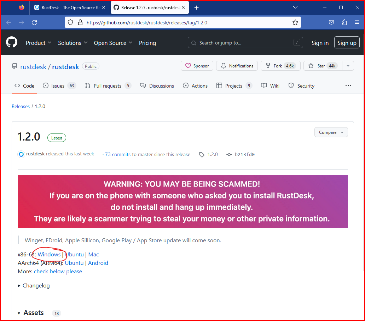Go to the Releases breadcrumb link
Viewport: 365px width, 321px height.
tap(21, 106)
